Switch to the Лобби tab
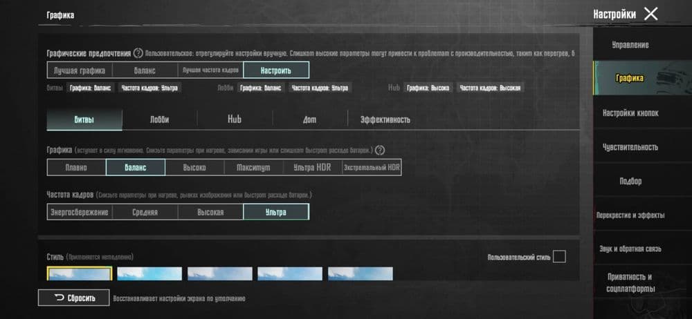 pos(159,119)
